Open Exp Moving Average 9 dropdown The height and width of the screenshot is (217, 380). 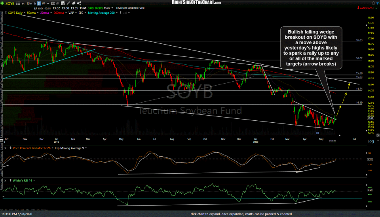tap(86, 148)
